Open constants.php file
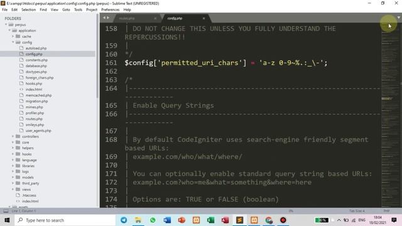402x226 pixels. [36, 60]
